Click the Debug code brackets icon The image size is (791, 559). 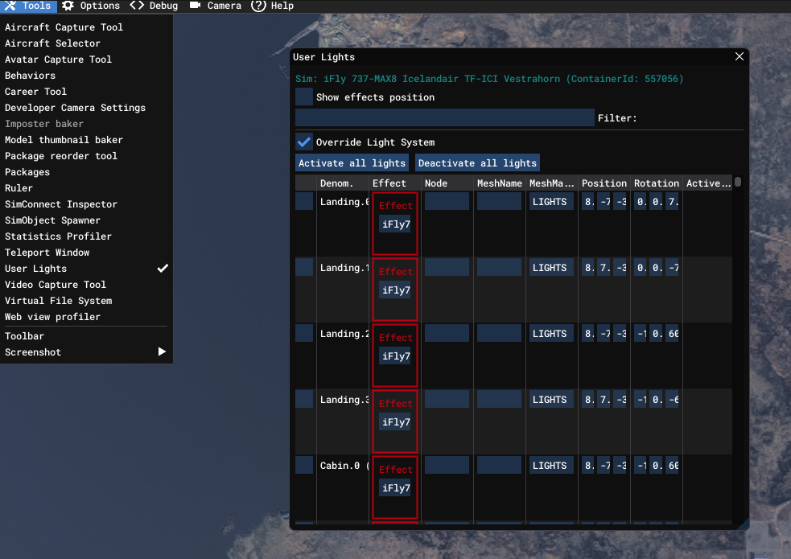(x=137, y=6)
